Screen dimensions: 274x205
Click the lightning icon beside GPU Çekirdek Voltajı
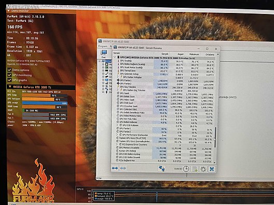(118, 74)
